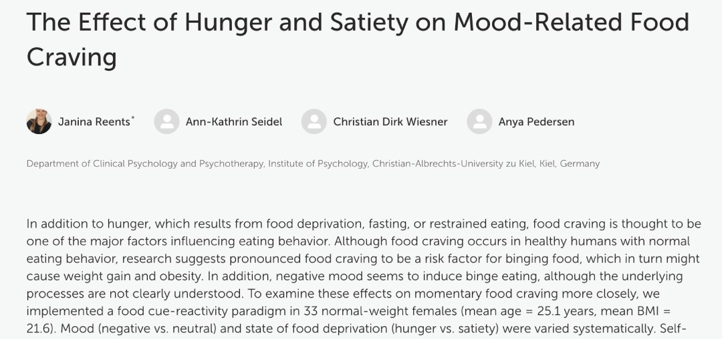This screenshot has height=339, width=722.
Task: Click the corresponding-author asterisk beside Reents
Action: click(x=132, y=118)
